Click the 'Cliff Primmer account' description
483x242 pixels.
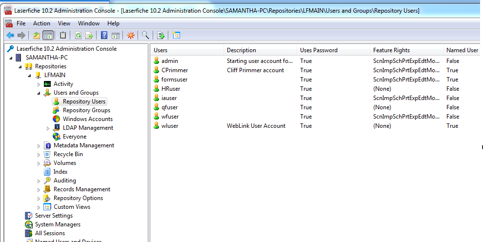pyautogui.click(x=255, y=70)
